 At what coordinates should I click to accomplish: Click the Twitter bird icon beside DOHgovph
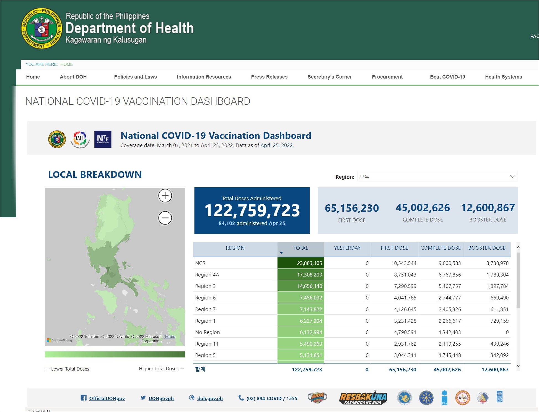(x=143, y=398)
